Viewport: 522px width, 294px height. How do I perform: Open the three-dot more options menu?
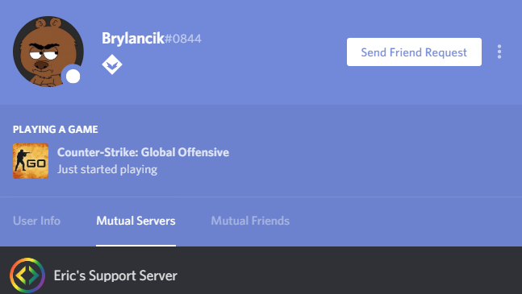pos(499,52)
